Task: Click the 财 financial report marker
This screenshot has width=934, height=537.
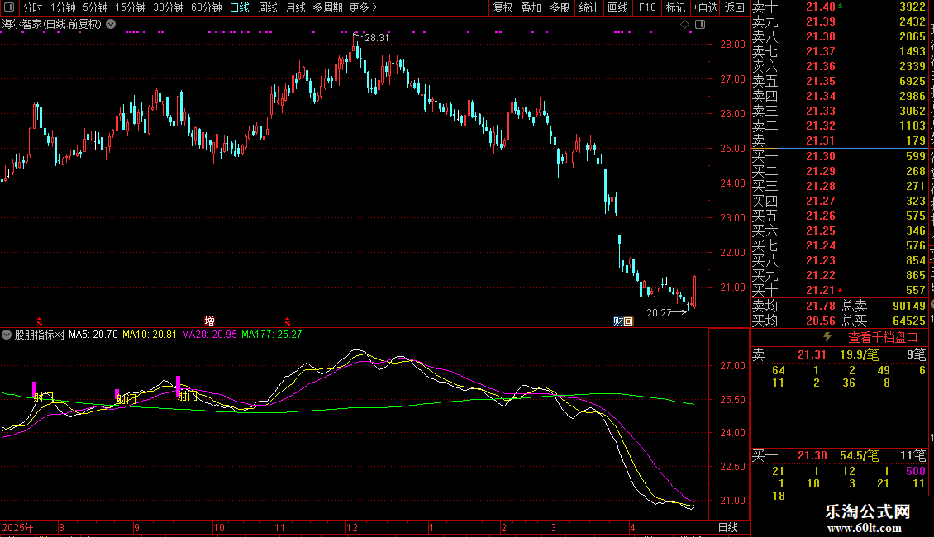Action: coord(618,321)
